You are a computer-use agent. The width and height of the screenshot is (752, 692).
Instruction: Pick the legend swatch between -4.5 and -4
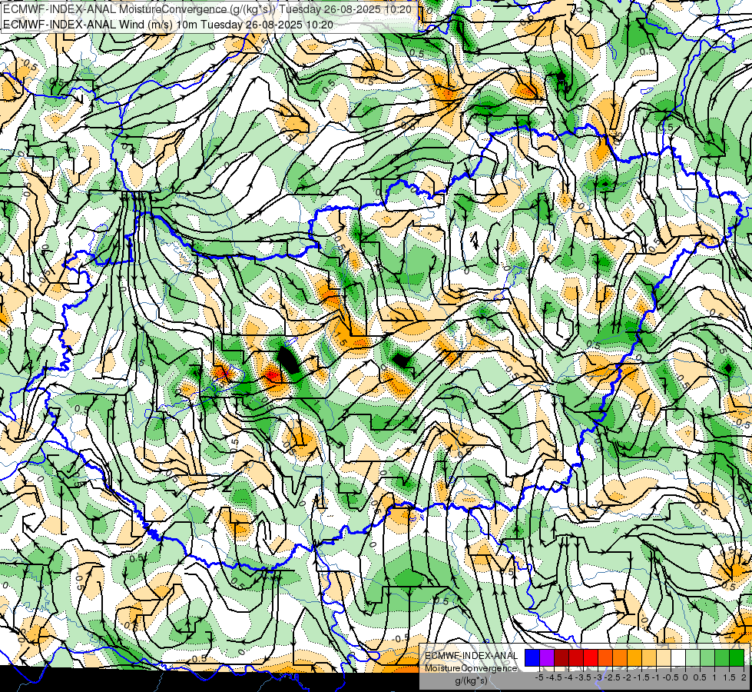[562, 657]
